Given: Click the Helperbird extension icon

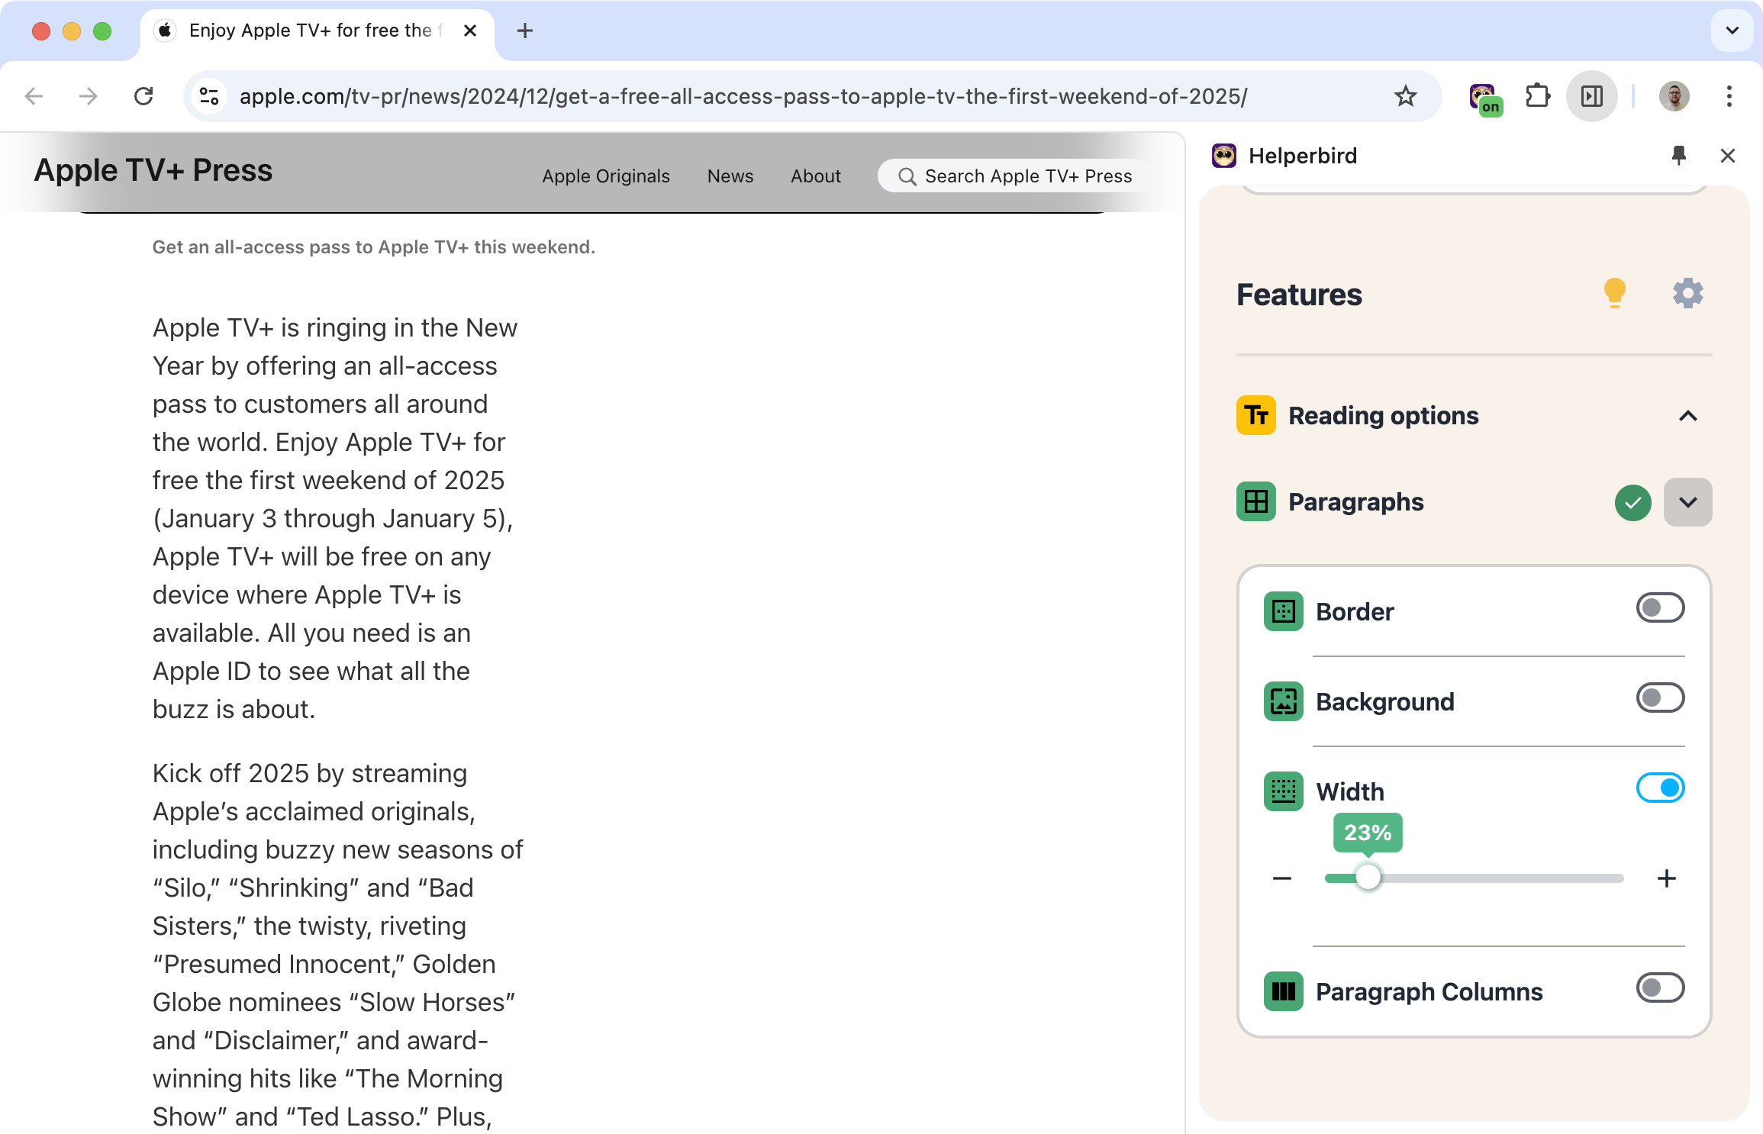Looking at the screenshot, I should [x=1484, y=96].
